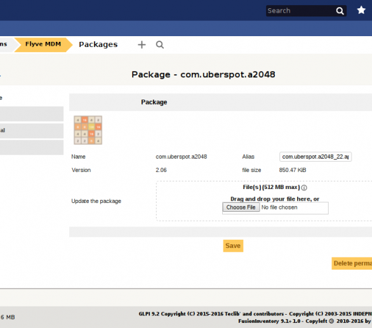Add a new package with the plus icon
The image size is (372, 328).
coord(142,44)
